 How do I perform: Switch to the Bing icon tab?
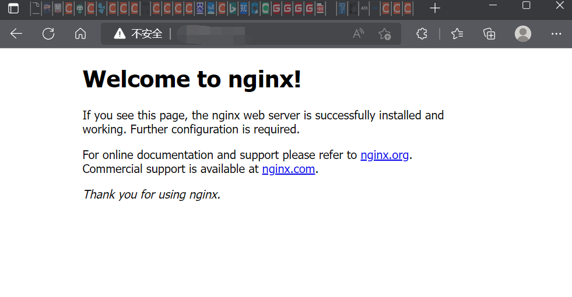click(x=233, y=8)
